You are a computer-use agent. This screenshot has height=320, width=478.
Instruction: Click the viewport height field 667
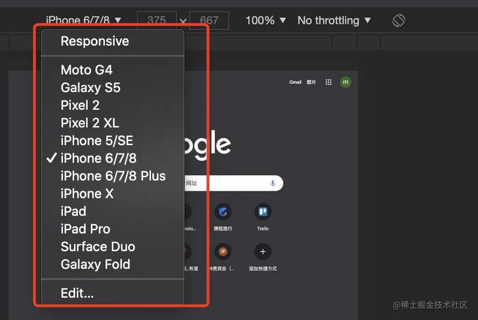[209, 20]
